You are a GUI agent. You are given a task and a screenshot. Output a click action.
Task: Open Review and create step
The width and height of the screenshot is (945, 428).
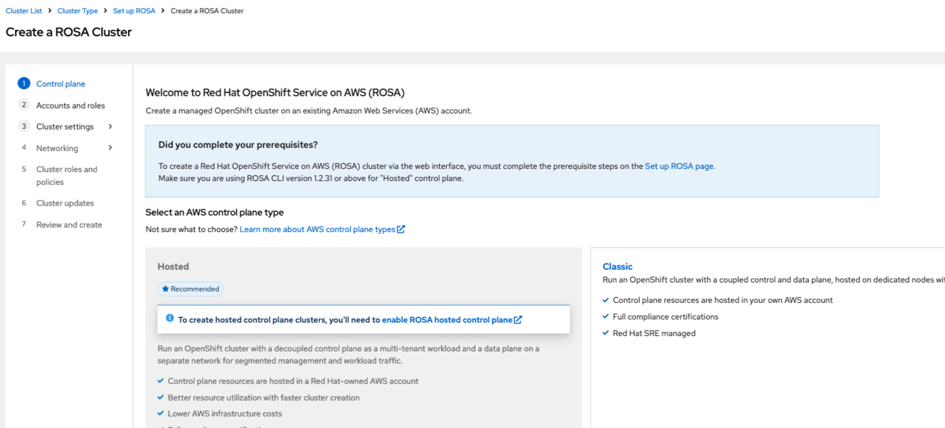pyautogui.click(x=69, y=225)
